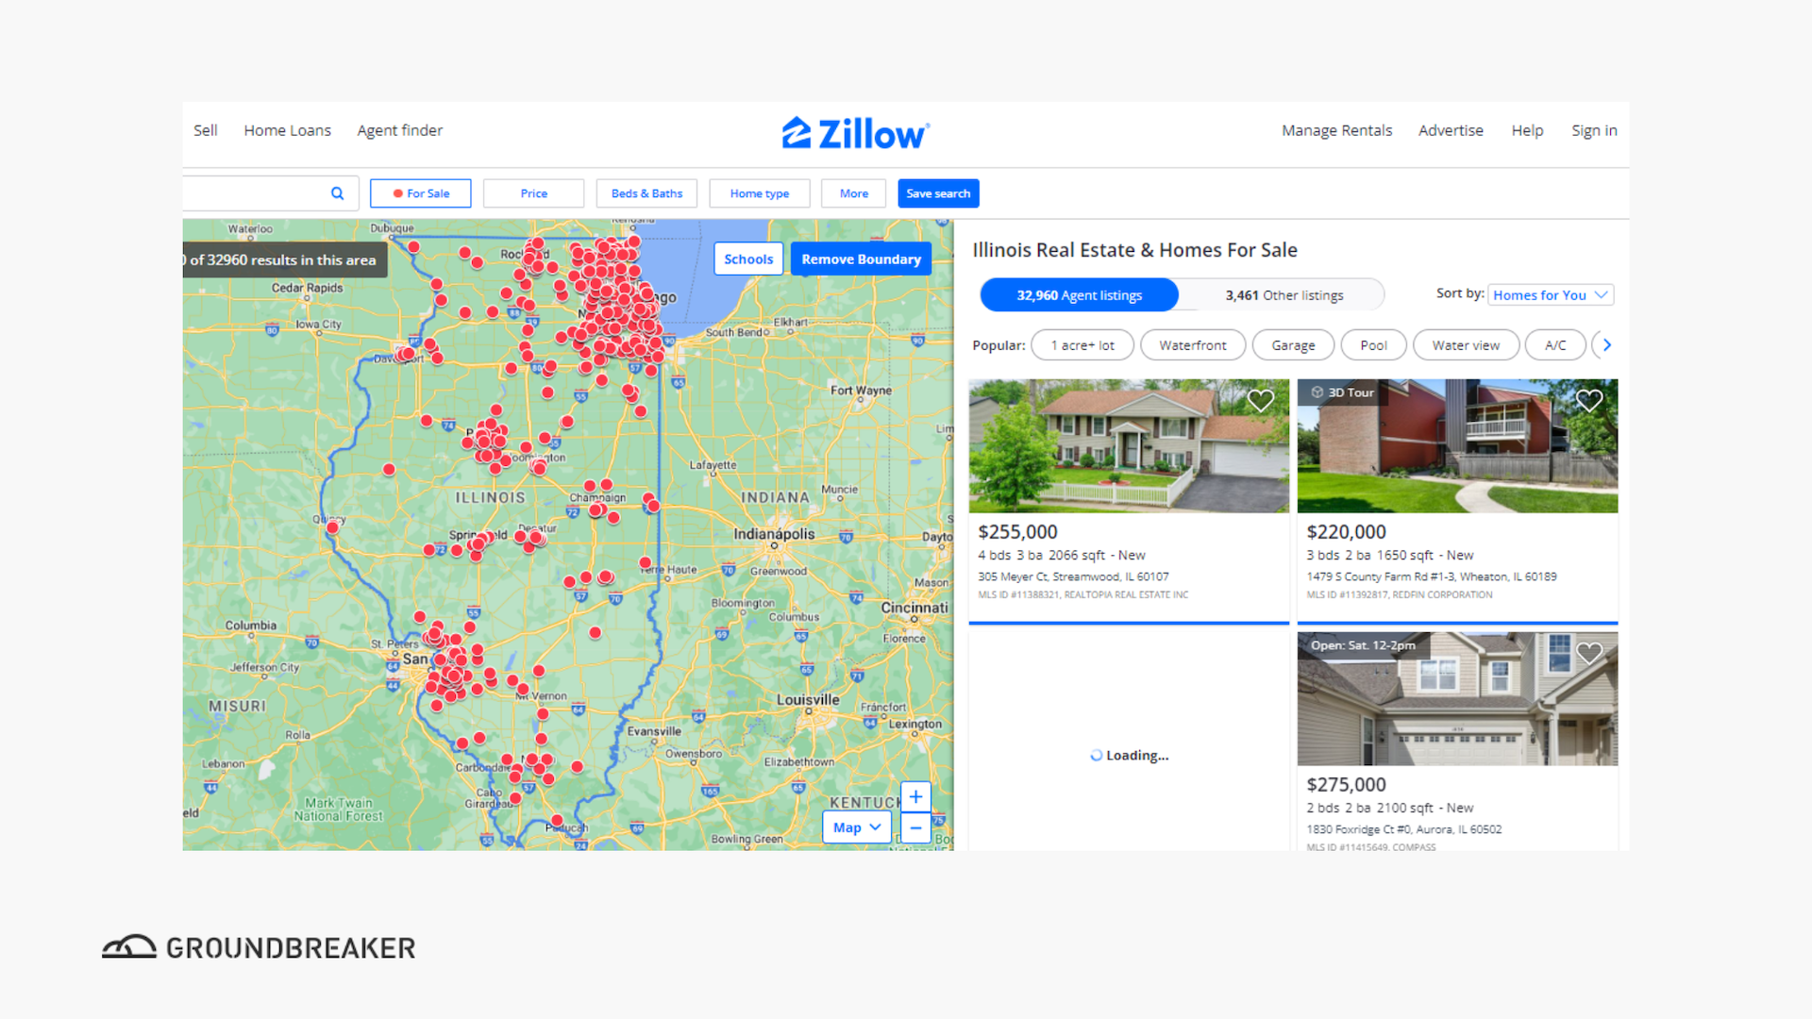The width and height of the screenshot is (1812, 1019).
Task: Open the Price filter
Action: point(534,193)
